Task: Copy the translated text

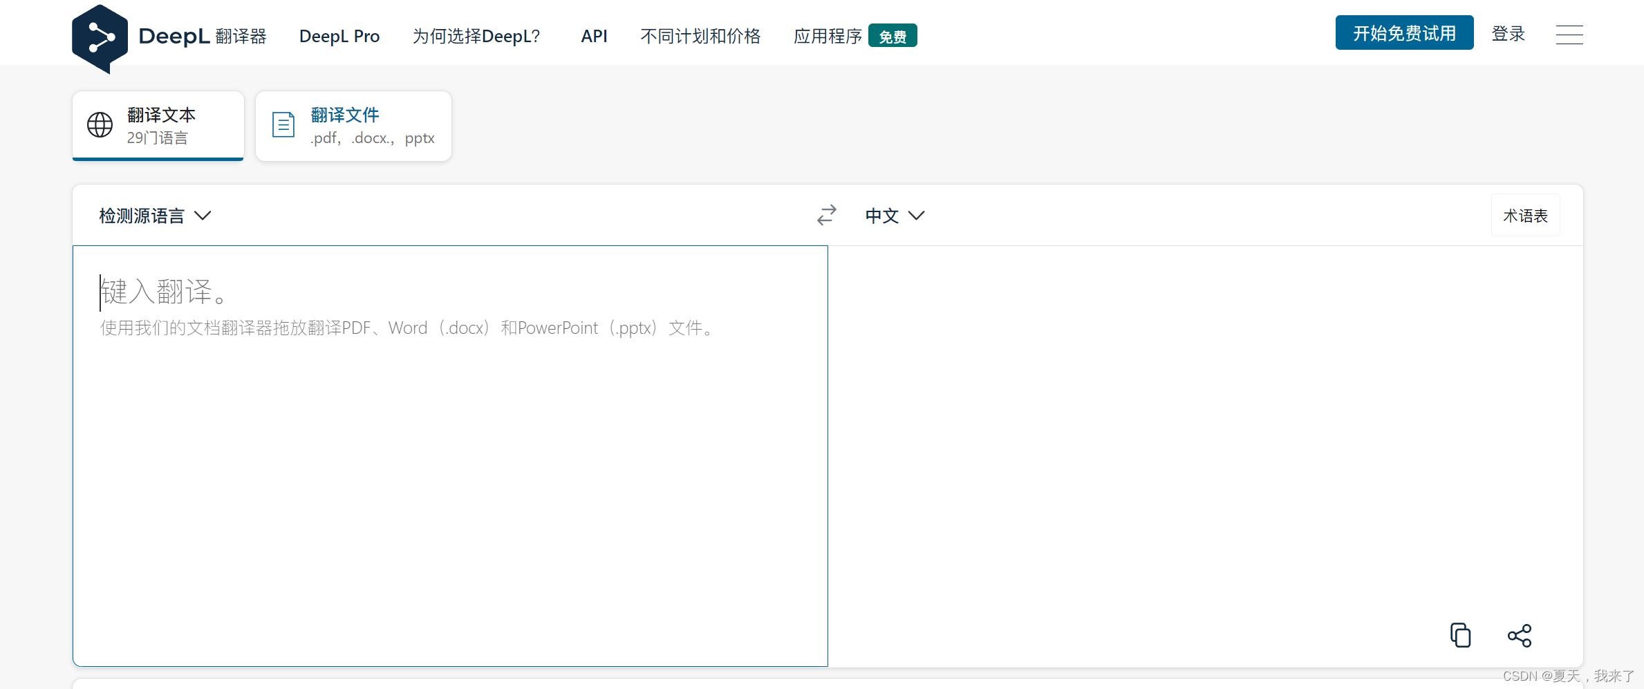Action: [1460, 635]
